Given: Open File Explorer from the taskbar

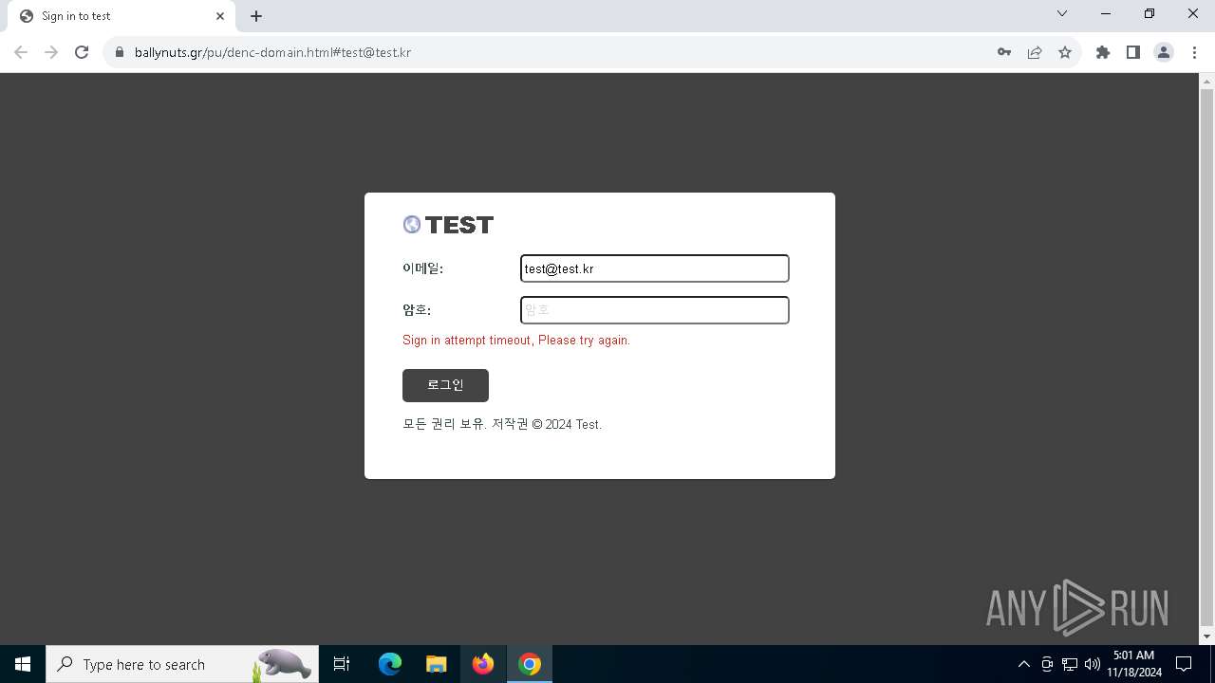Looking at the screenshot, I should click(436, 664).
